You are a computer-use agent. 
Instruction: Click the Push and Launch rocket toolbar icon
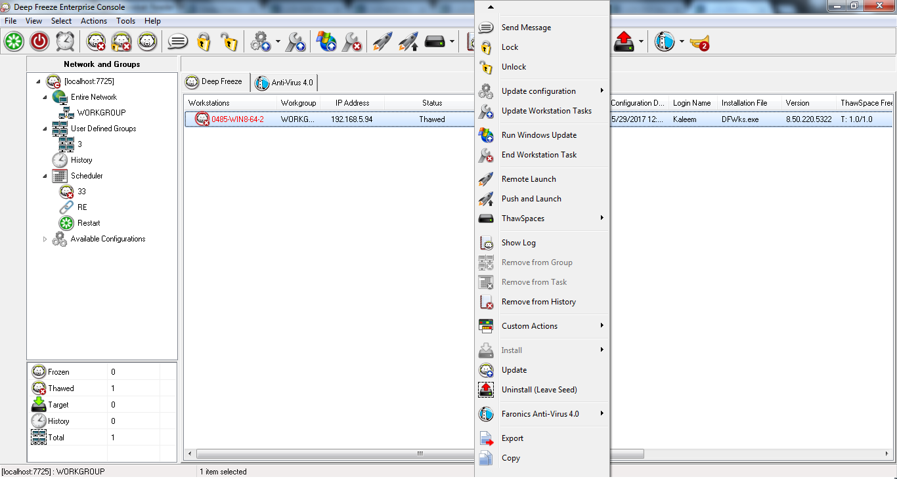click(x=408, y=42)
